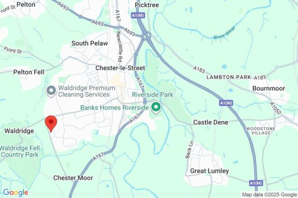Click the Chester Moor place label
Screen dimensions: 298x198
coord(73,178)
